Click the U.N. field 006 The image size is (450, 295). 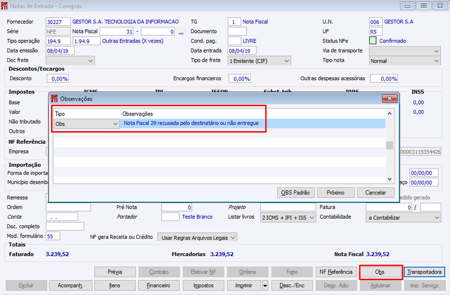pos(376,22)
